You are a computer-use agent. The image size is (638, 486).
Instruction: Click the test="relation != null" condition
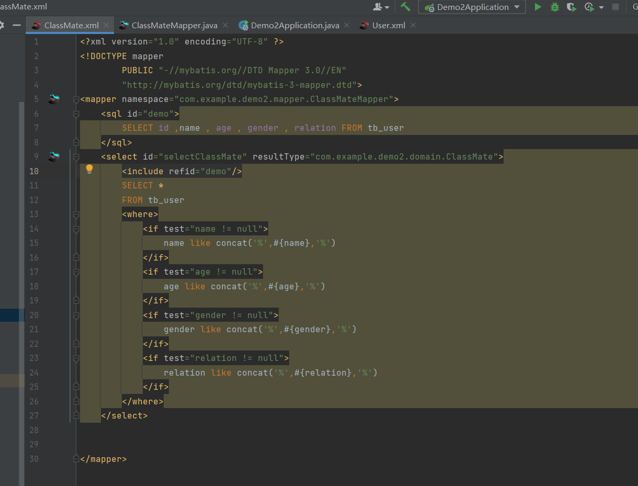224,358
